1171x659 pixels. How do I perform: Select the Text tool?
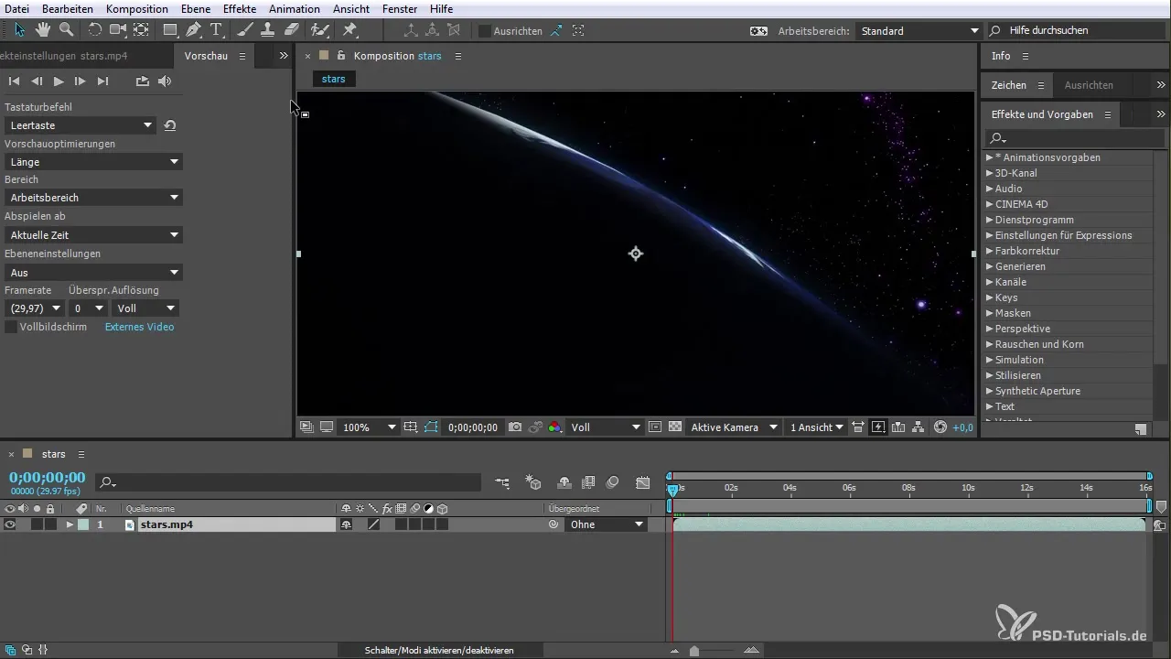[x=217, y=30]
